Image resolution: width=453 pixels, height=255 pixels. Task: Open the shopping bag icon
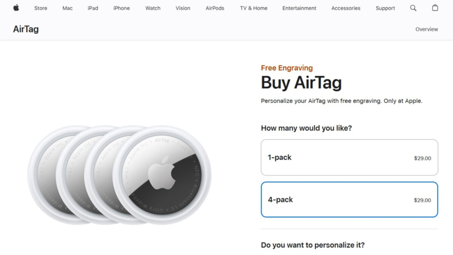coord(435,8)
